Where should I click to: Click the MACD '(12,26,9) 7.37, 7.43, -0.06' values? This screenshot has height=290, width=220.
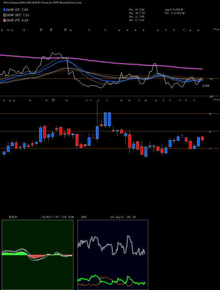(x=57, y=217)
